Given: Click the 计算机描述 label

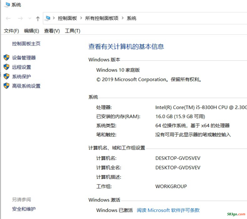Looking at the screenshot, I should coord(109,177).
